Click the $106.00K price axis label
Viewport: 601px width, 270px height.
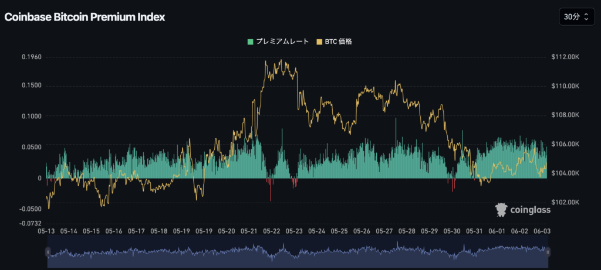coord(565,144)
